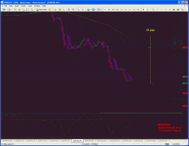Switch chart to M5 timeframe
Viewport: 189px width, 146px height.
(109, 10)
